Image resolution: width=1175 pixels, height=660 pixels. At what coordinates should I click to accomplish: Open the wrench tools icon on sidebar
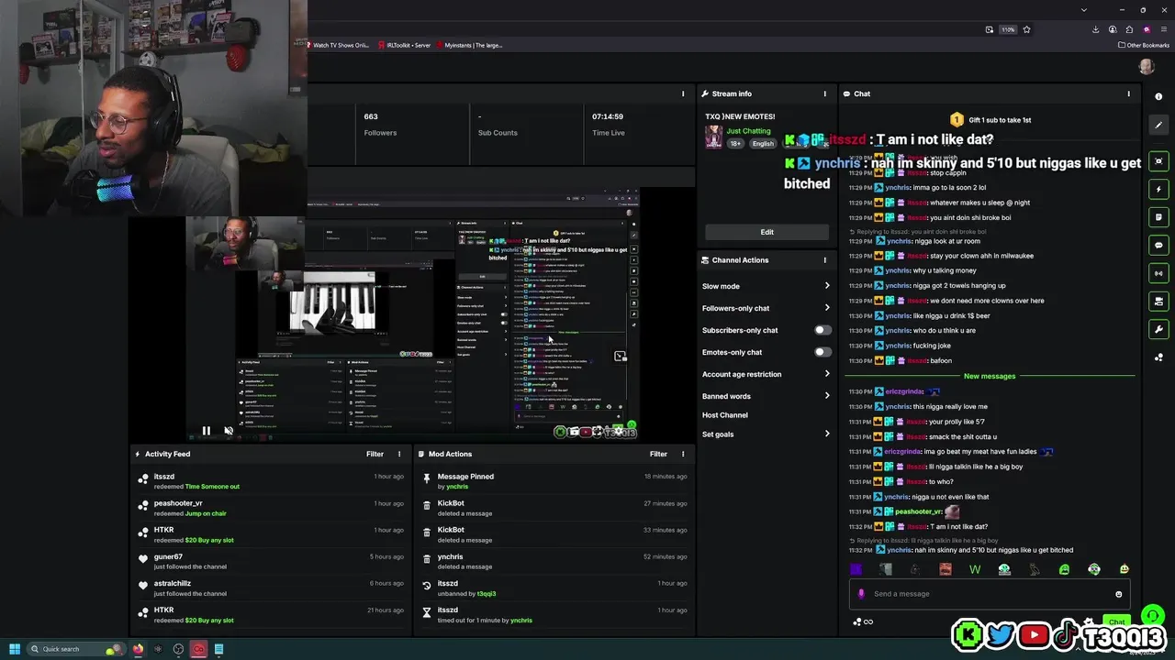1159,329
